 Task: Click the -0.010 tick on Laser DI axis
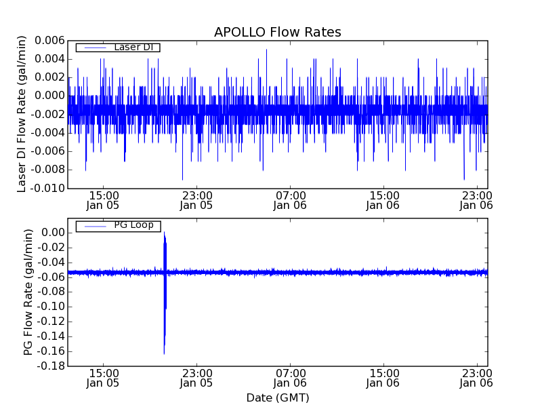tap(47, 189)
